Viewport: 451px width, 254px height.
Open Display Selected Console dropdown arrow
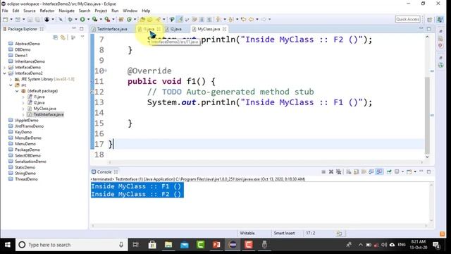point(402,172)
